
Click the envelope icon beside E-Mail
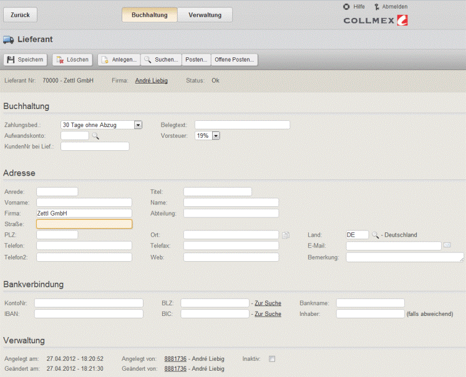coord(447,245)
